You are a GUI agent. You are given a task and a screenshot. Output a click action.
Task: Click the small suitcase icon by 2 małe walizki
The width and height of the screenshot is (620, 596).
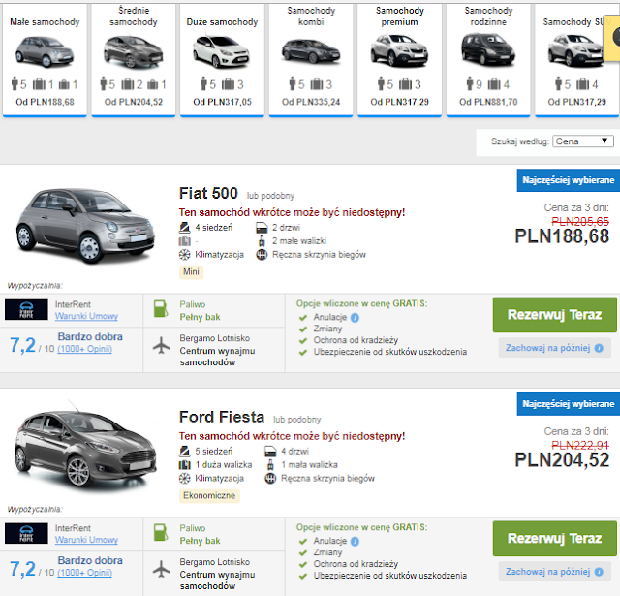coord(262,241)
